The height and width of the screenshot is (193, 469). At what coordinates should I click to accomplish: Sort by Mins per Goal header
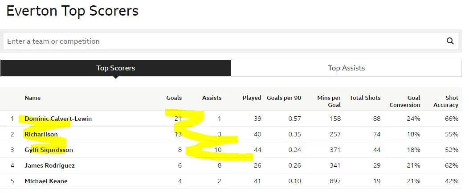329,101
